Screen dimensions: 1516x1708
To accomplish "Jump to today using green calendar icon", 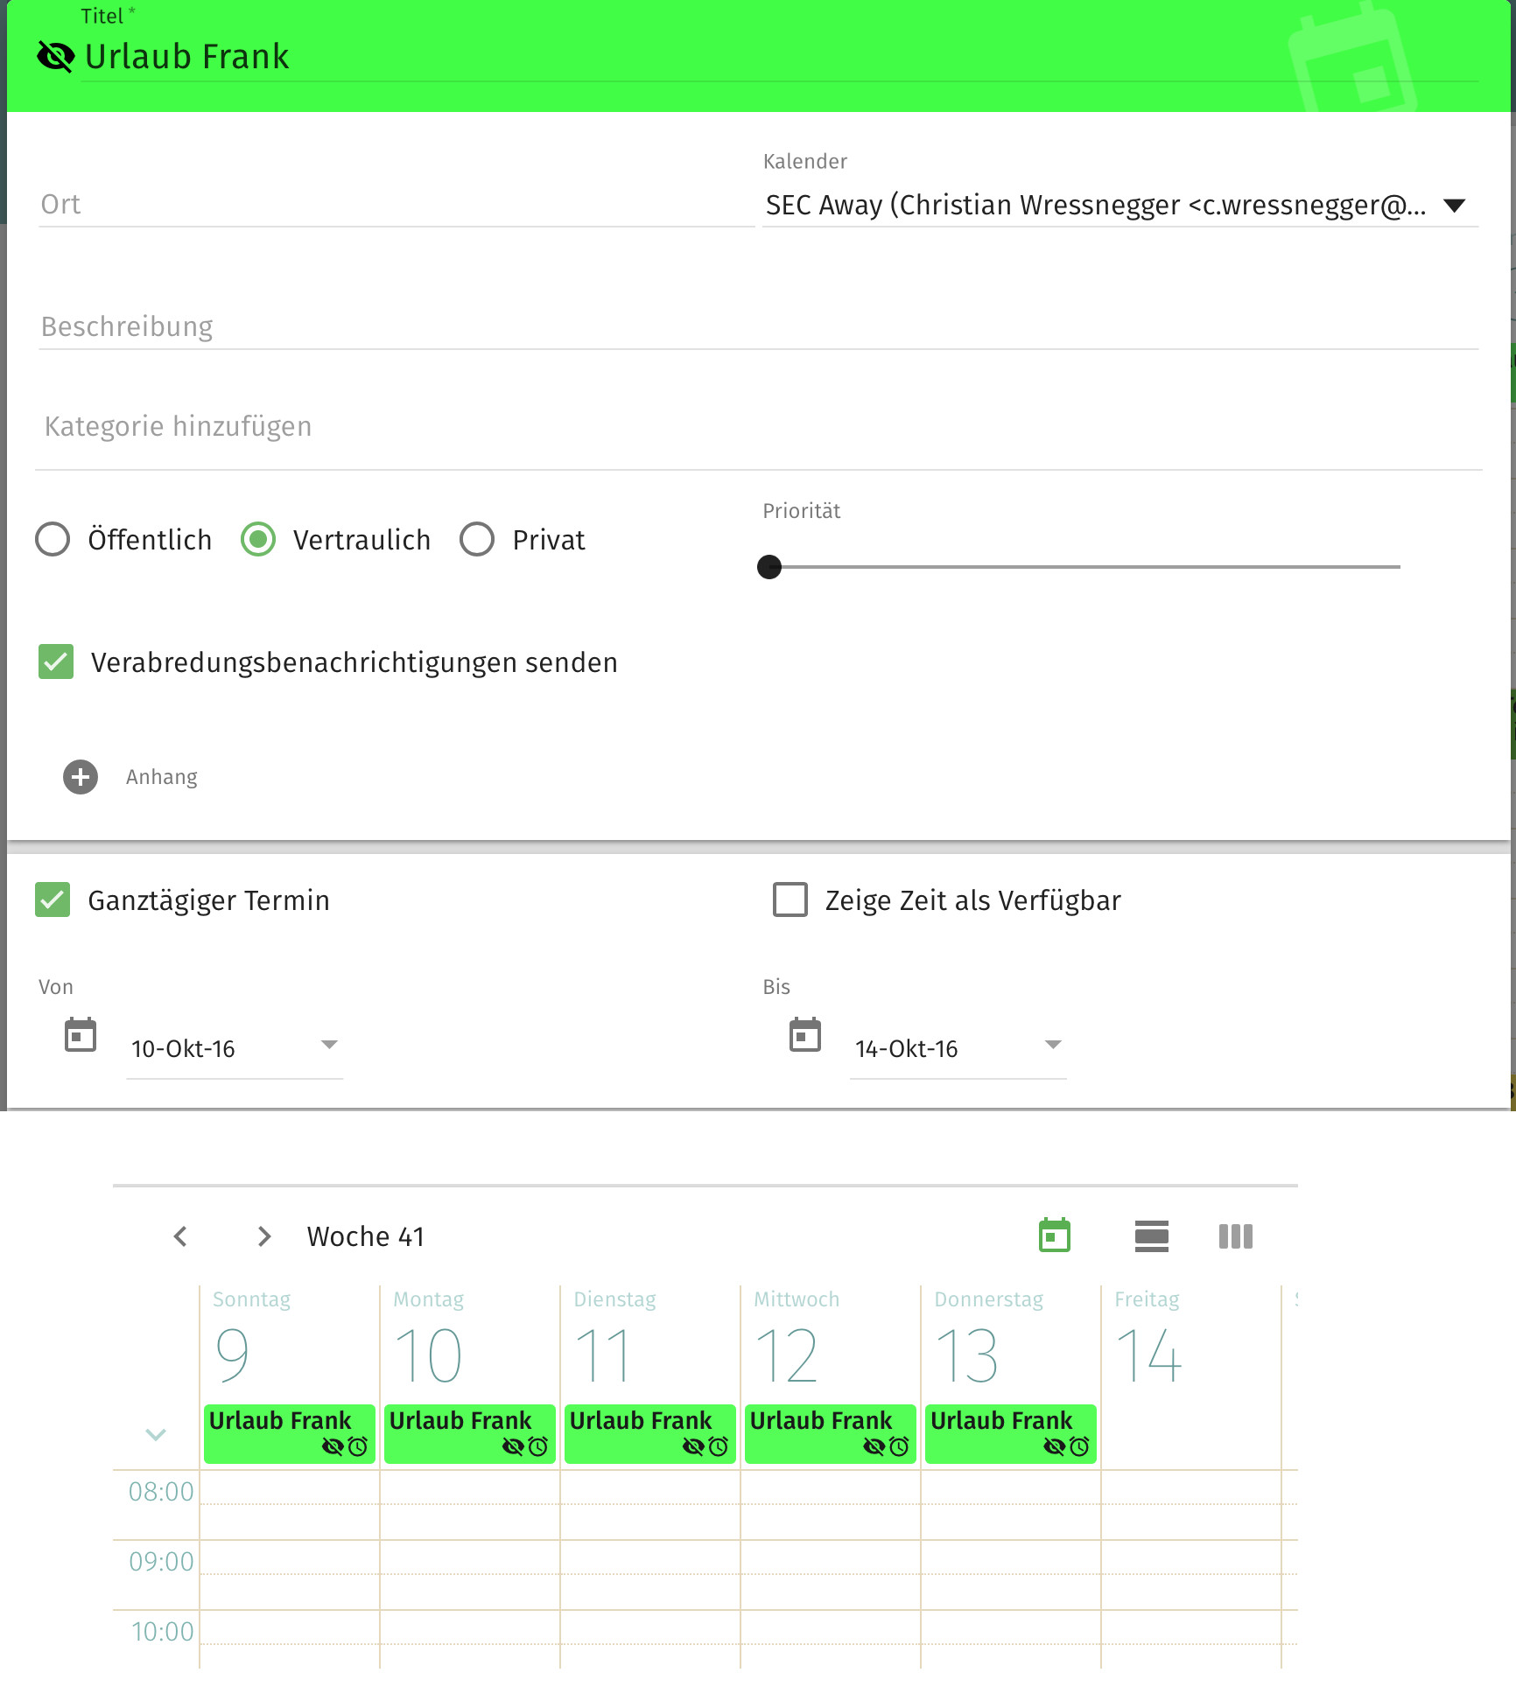I will point(1054,1235).
